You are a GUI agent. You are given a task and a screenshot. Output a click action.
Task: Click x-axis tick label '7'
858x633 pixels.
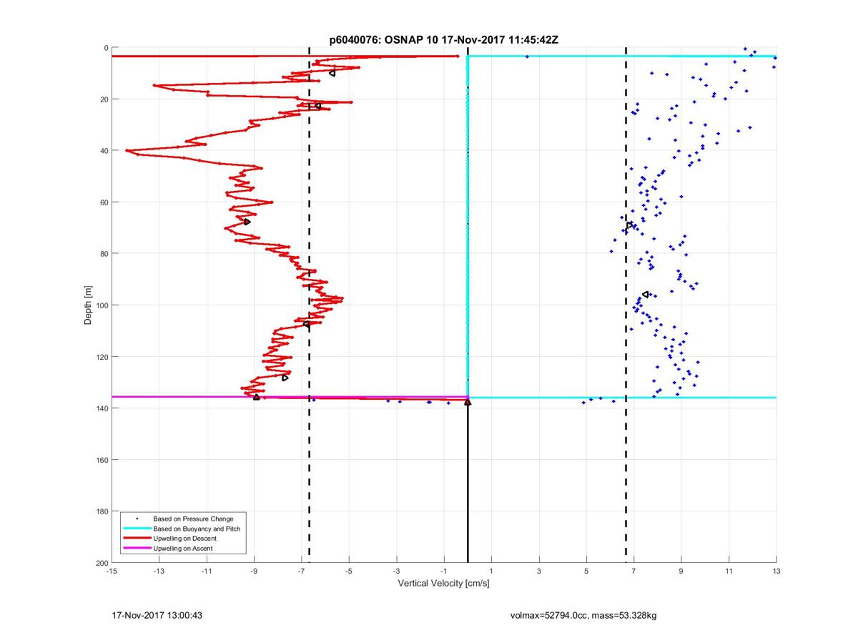633,571
